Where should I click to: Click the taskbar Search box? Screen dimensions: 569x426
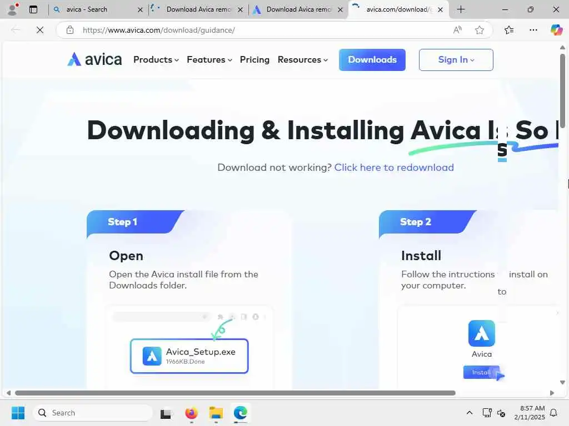point(93,413)
